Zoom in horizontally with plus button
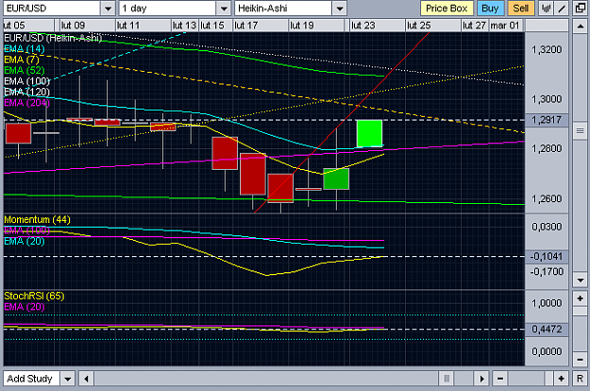 click(x=561, y=378)
